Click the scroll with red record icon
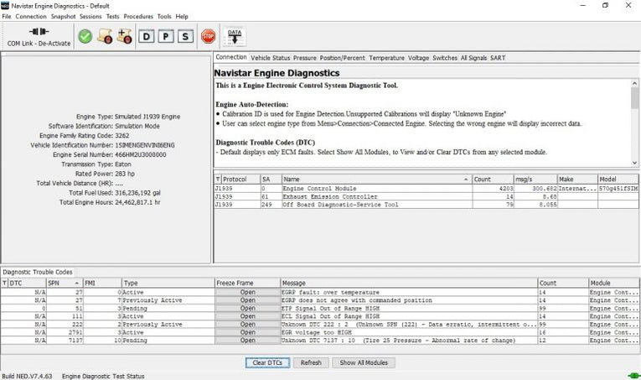 pyautogui.click(x=105, y=36)
